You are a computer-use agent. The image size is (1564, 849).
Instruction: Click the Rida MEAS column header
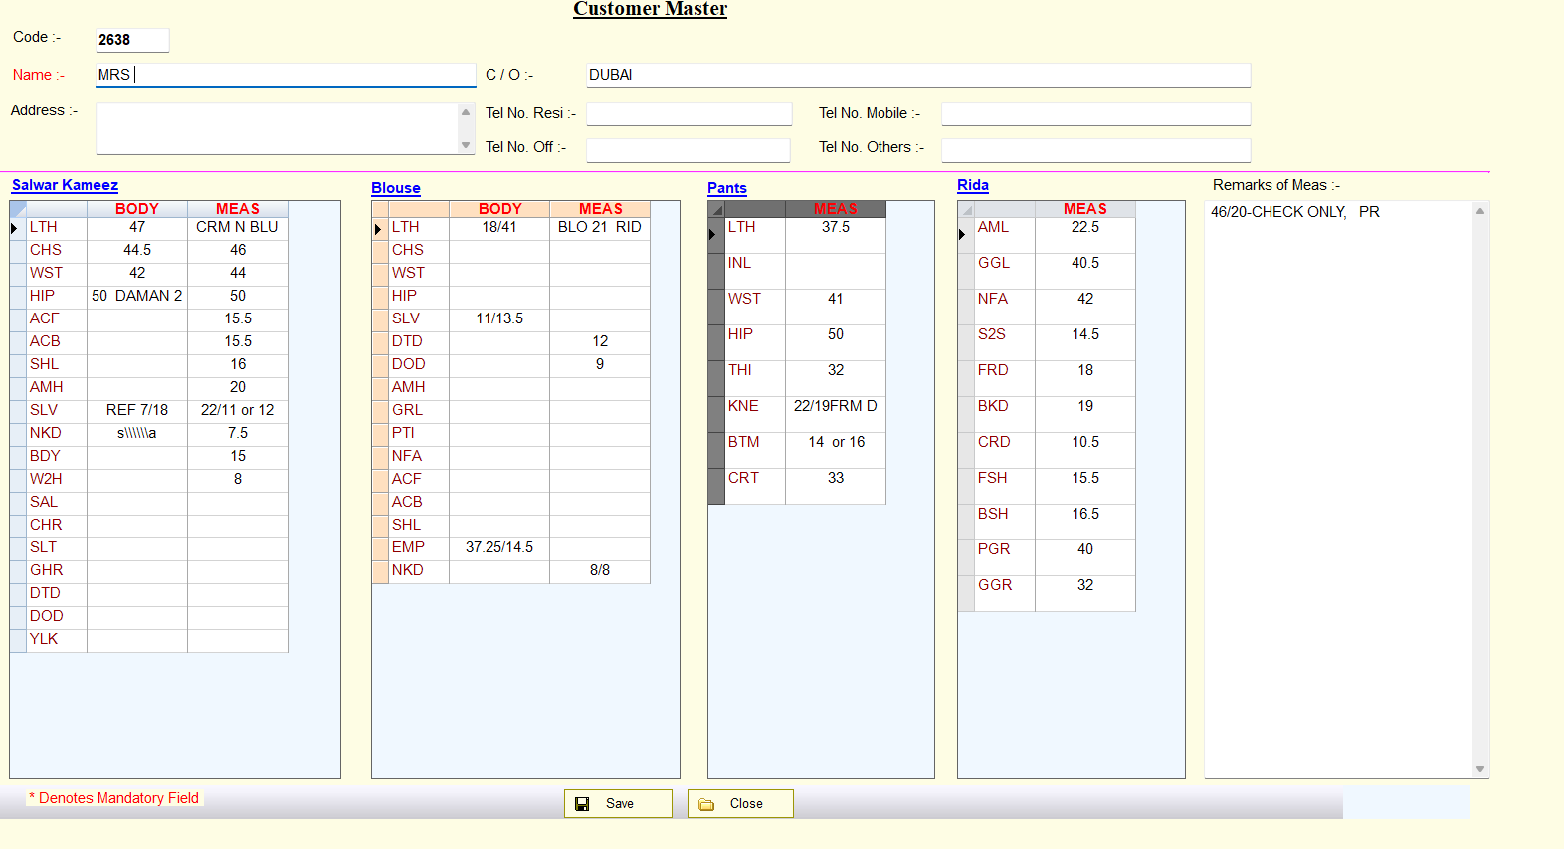(x=1085, y=209)
